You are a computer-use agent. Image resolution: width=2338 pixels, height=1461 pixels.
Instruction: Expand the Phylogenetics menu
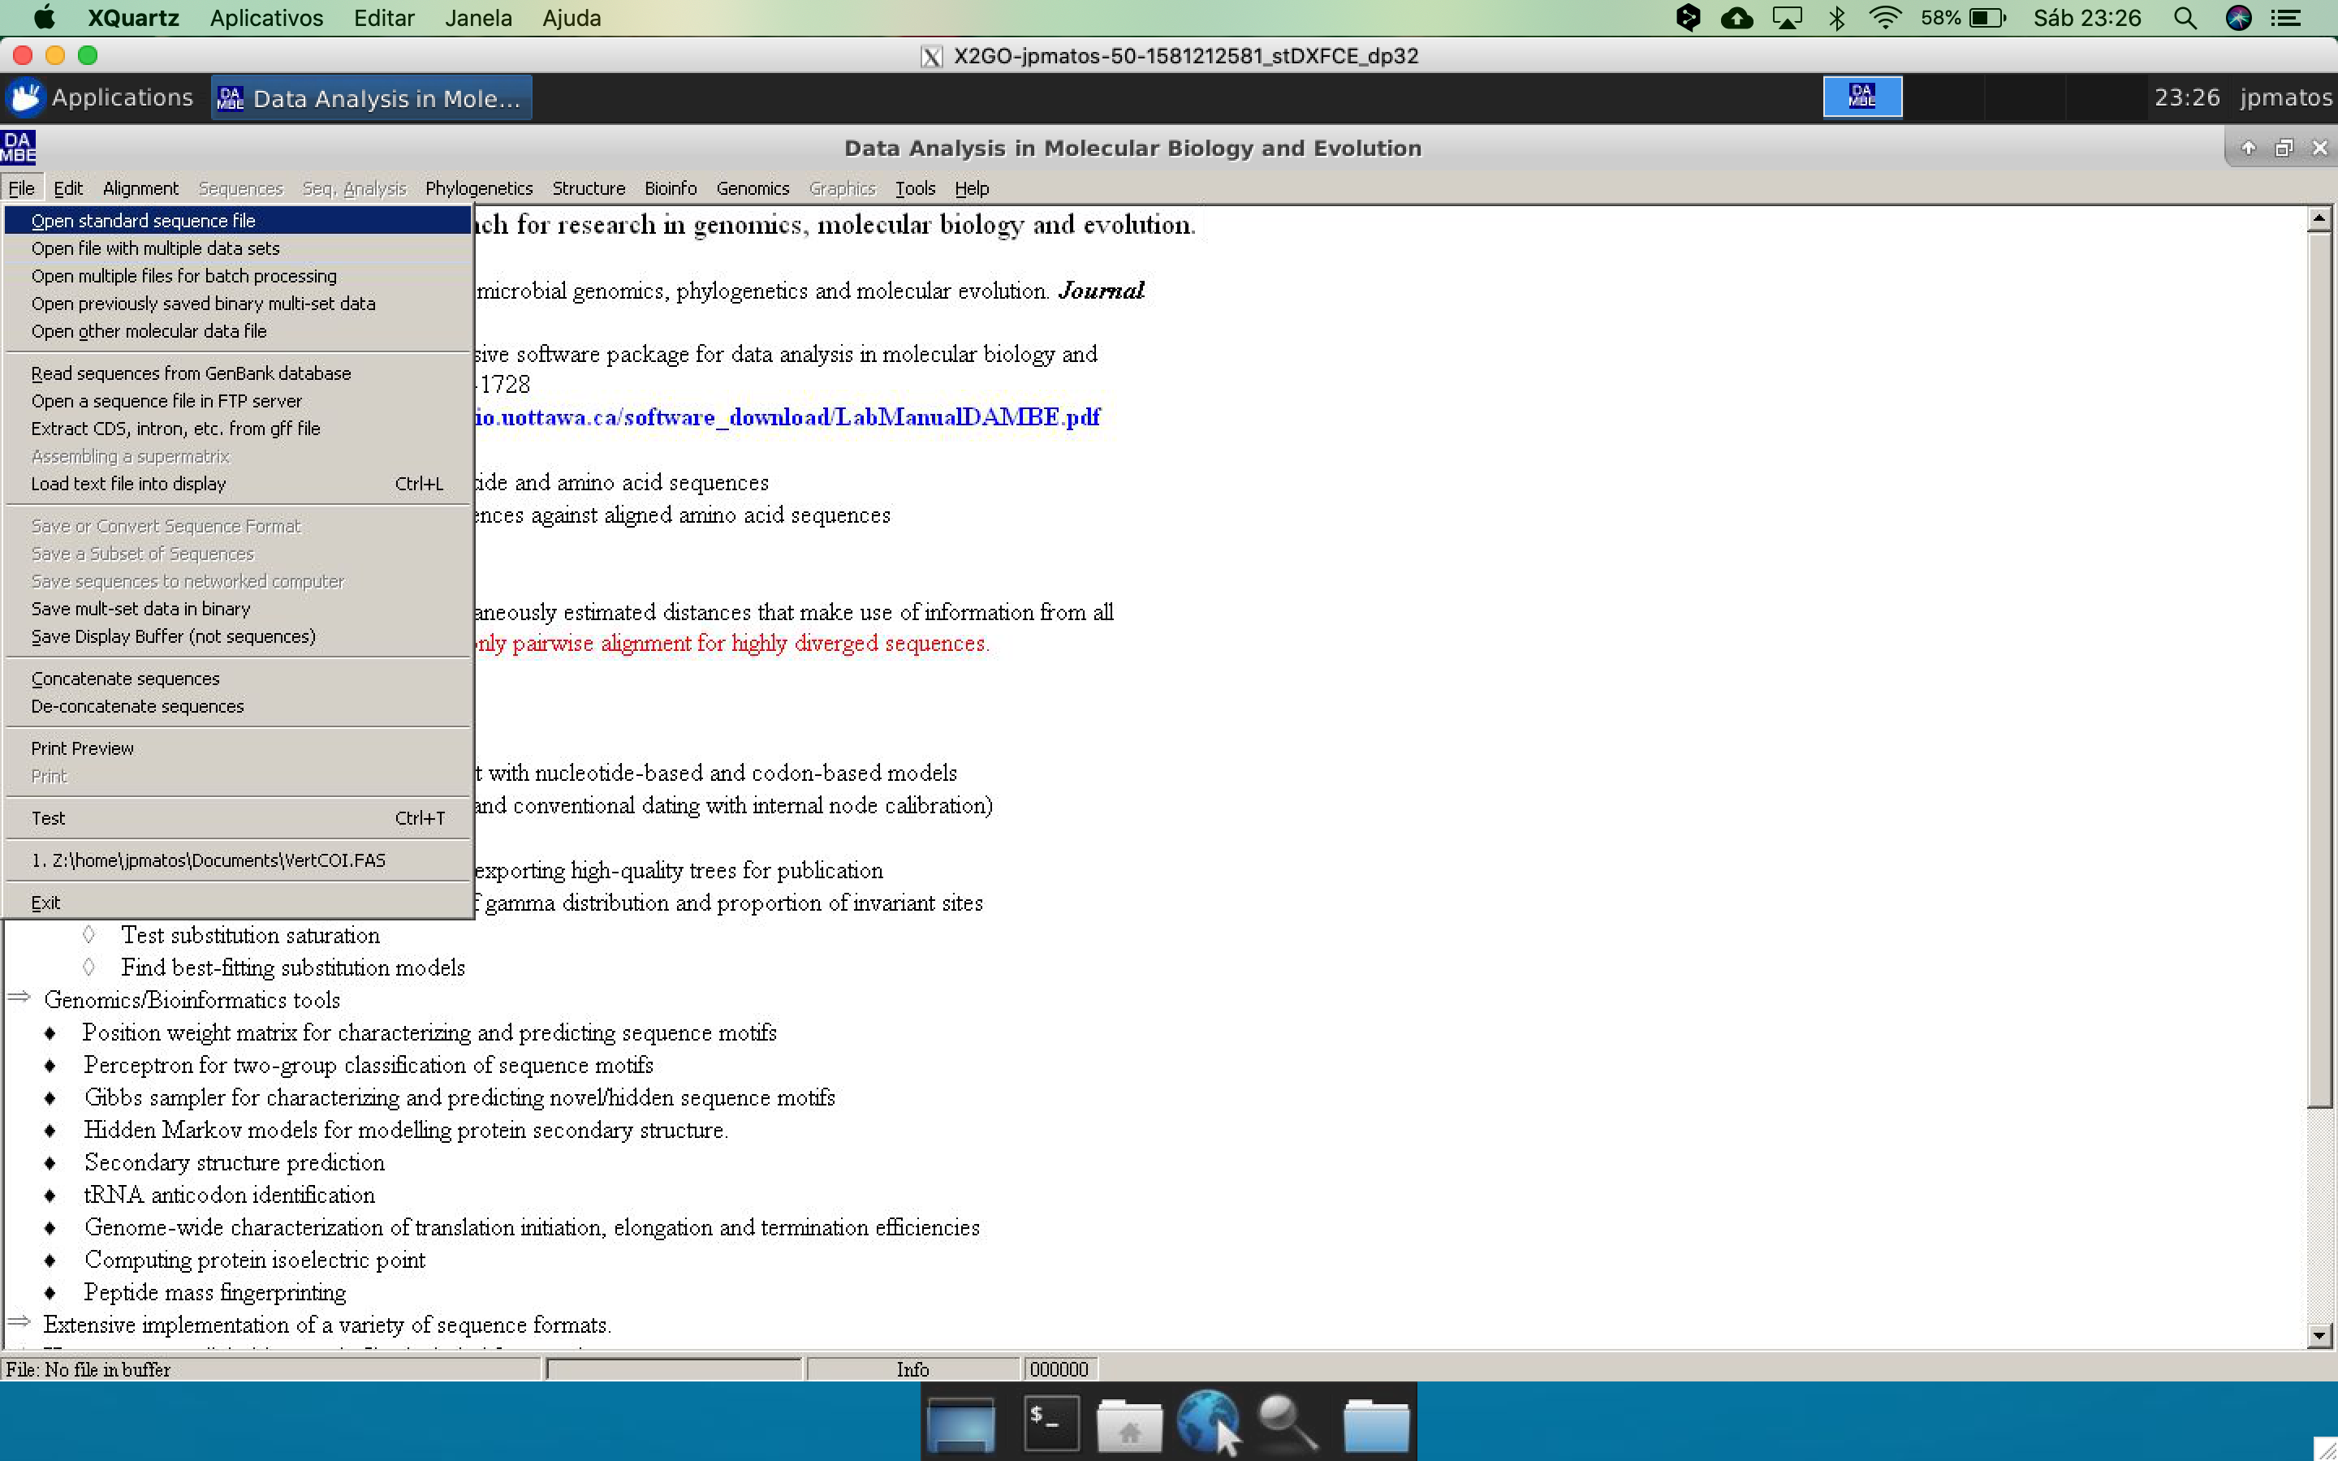coord(478,188)
